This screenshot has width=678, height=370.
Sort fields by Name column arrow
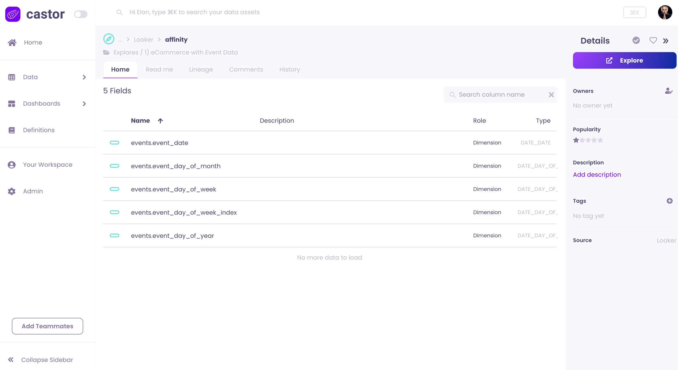pos(160,121)
